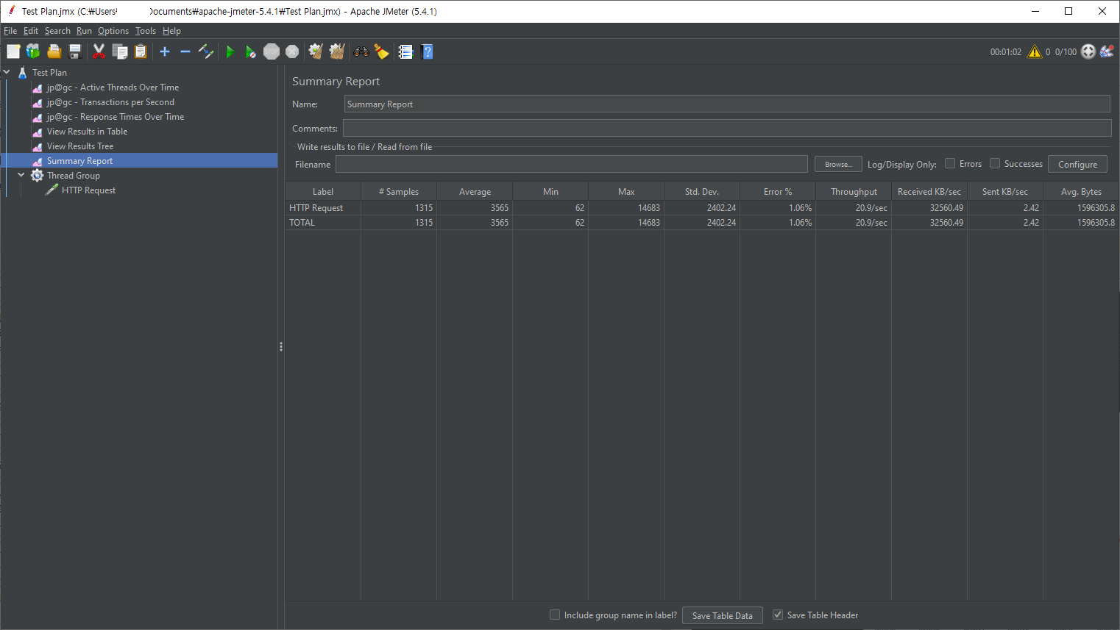Click the Name input field

[x=727, y=104]
